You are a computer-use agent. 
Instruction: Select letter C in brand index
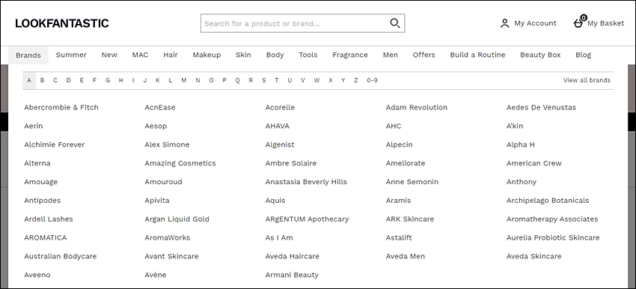pos(55,80)
